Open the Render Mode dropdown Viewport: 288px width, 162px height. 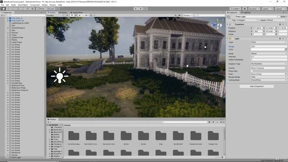click(x=269, y=77)
